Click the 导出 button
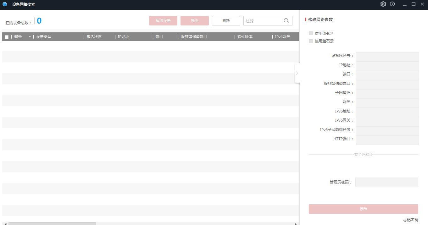 195,21
